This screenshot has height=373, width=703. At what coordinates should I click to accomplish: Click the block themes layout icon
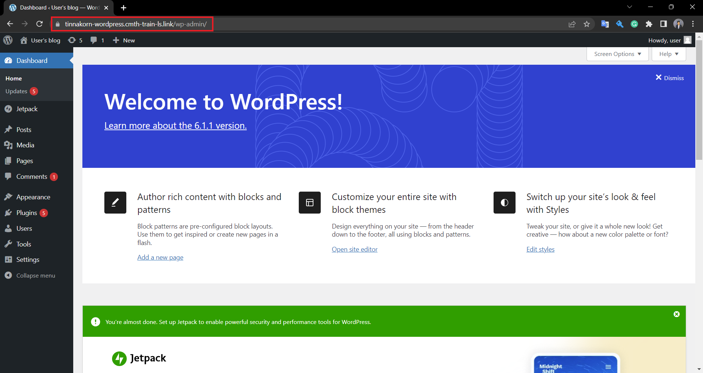310,203
